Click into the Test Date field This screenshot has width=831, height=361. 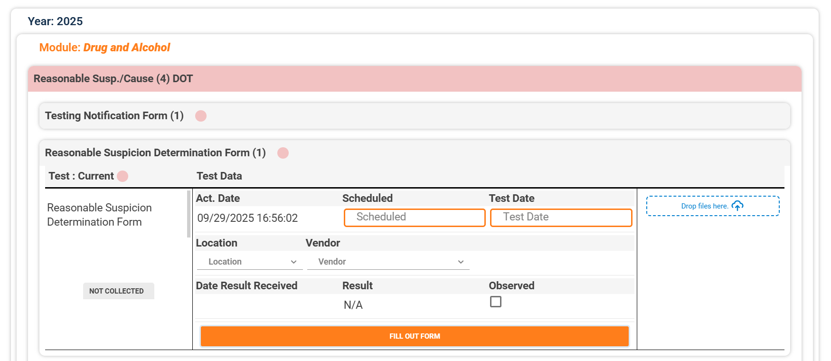[x=561, y=218]
